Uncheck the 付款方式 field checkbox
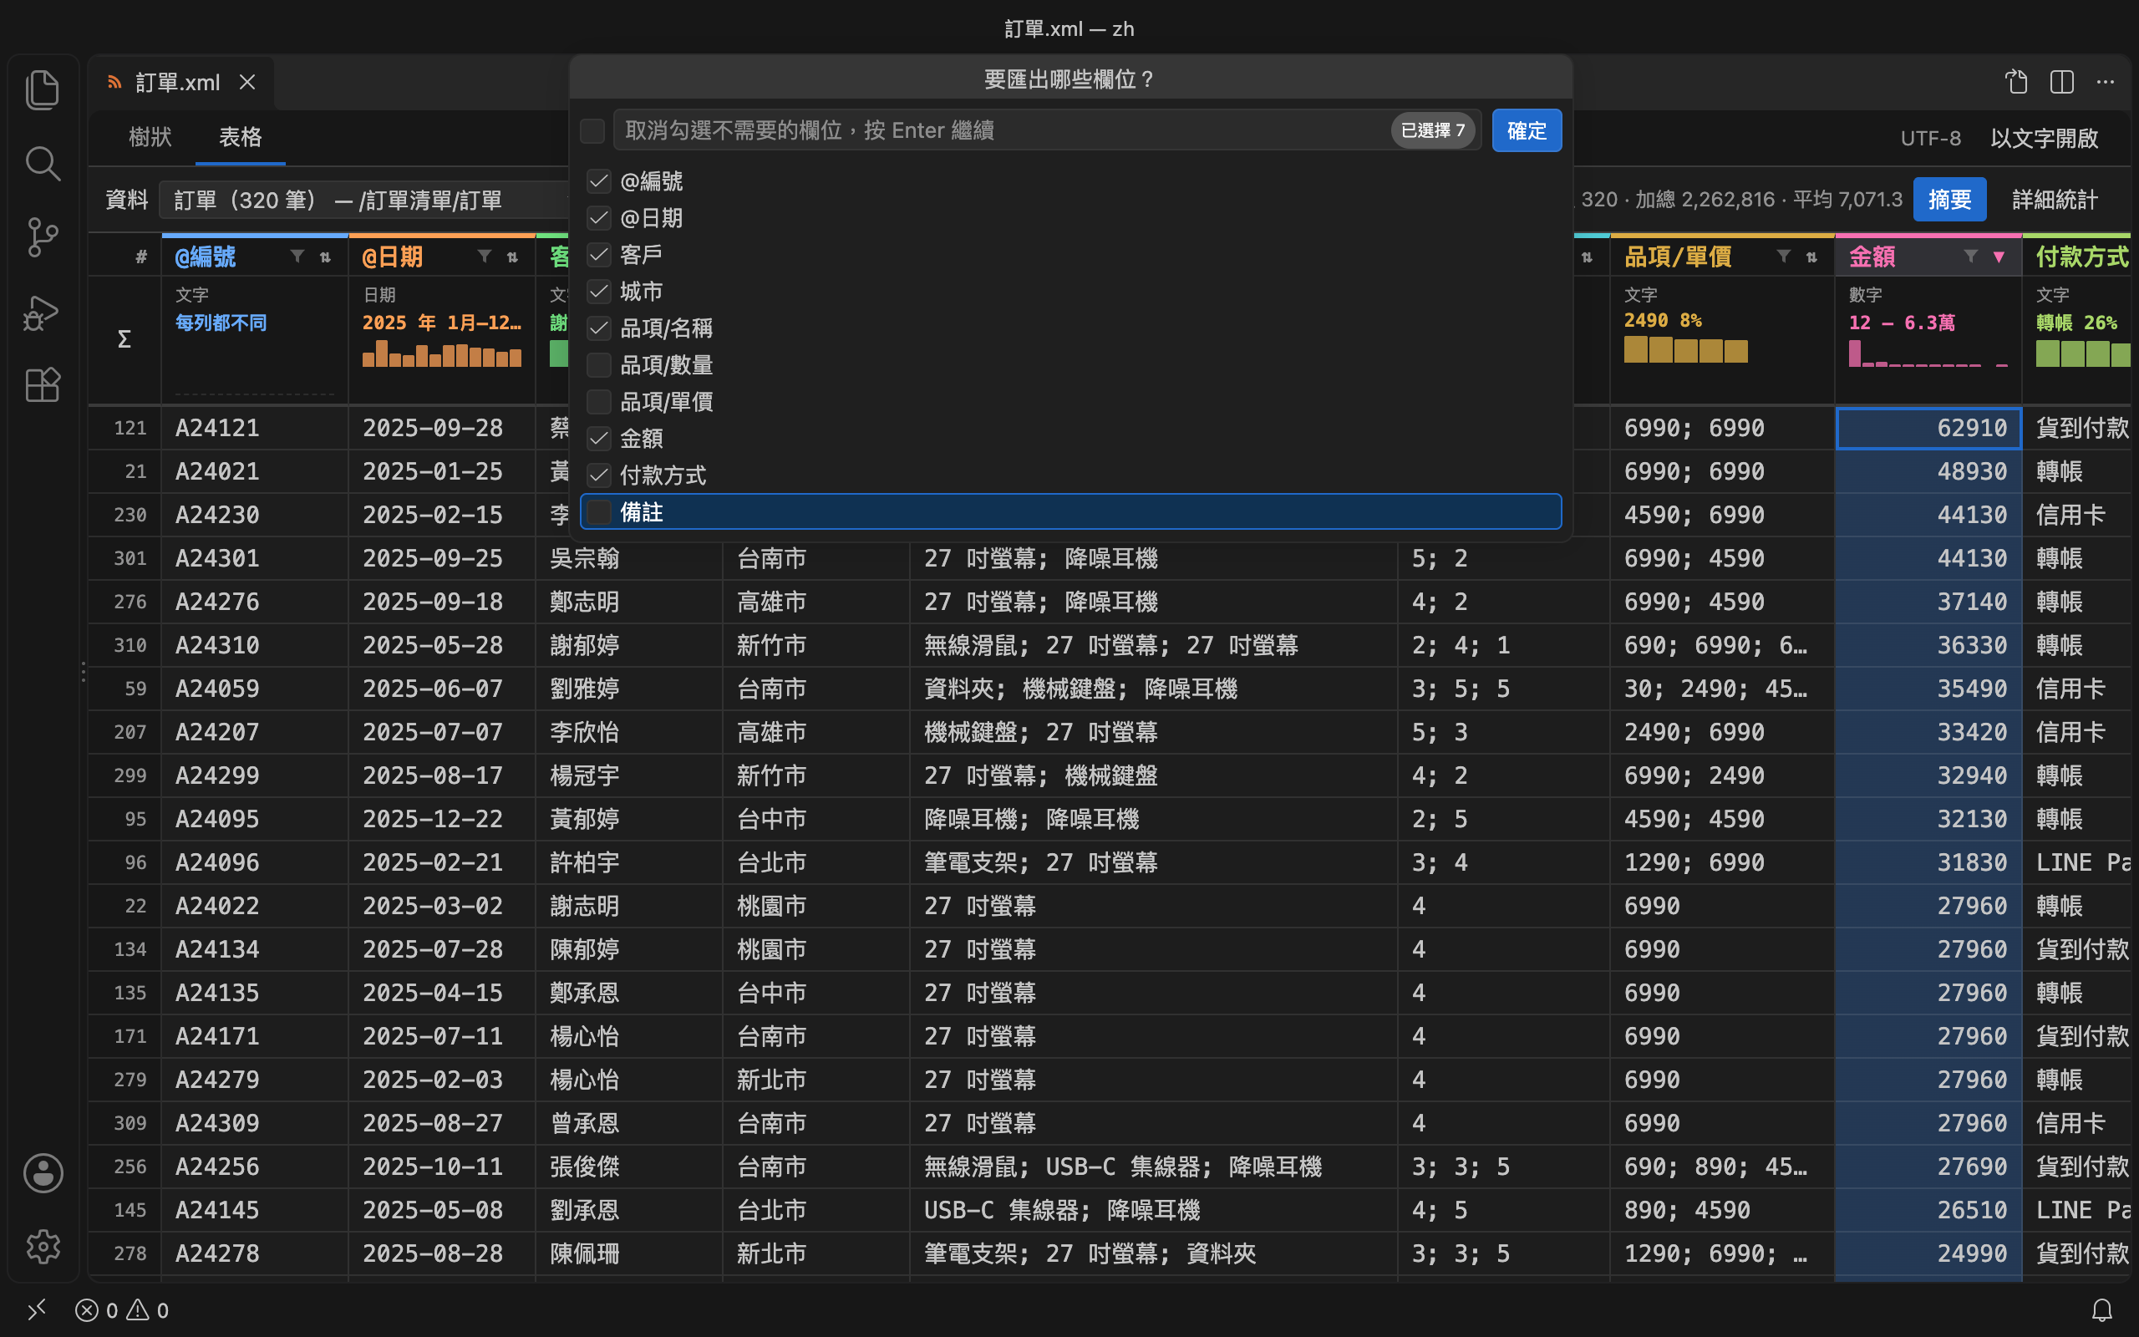The height and width of the screenshot is (1337, 2139). [599, 475]
